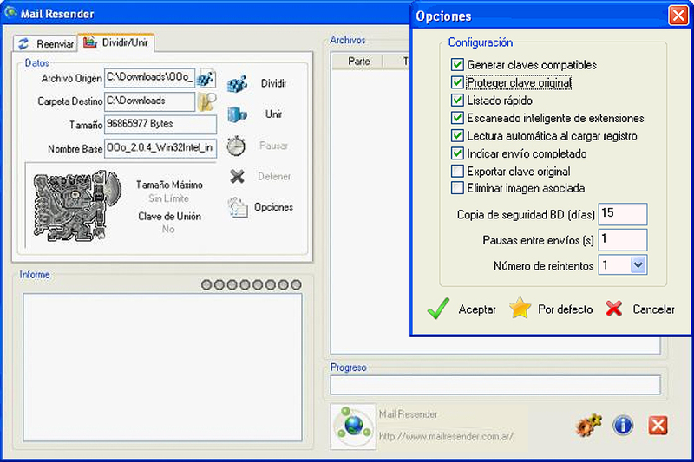This screenshot has width=694, height=462.
Task: Click the Por defecto label
Action: pyautogui.click(x=566, y=309)
